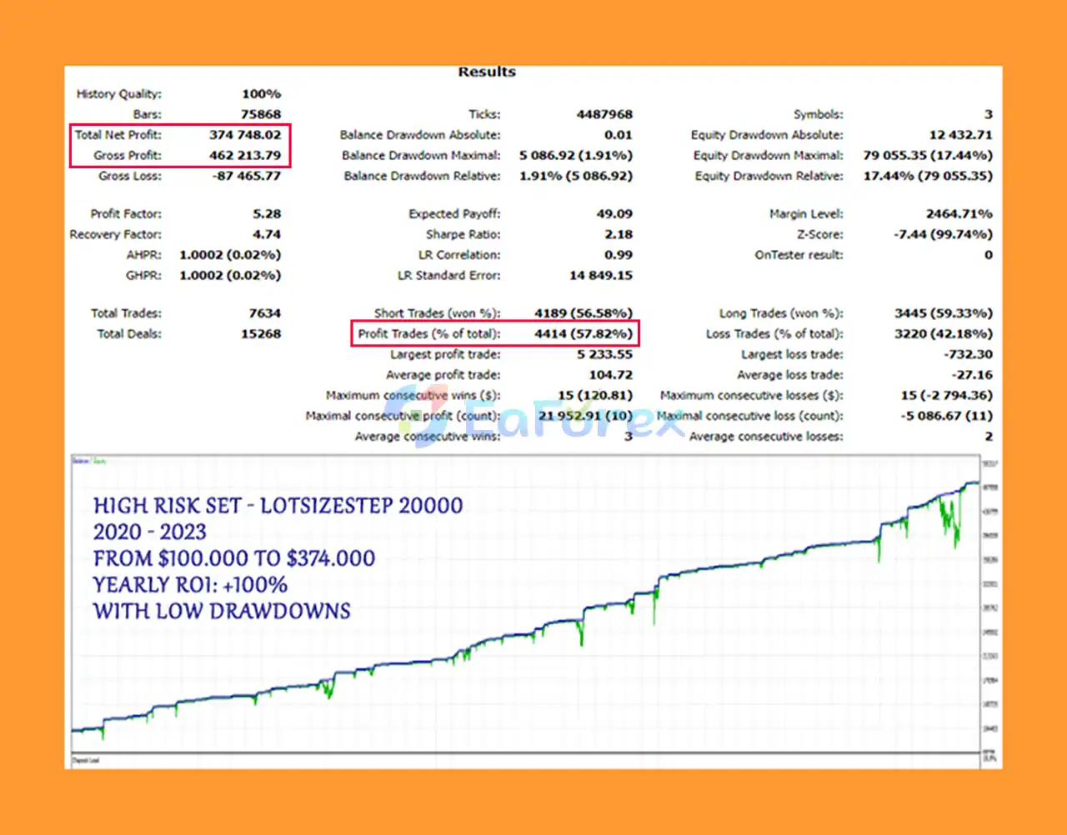This screenshot has height=835, width=1067.
Task: Click the Largest profit trade value 5 233.55
Action: tap(604, 355)
